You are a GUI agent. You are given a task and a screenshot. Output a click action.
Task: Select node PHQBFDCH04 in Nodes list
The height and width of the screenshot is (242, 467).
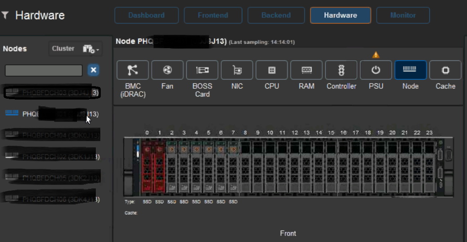coord(52,135)
